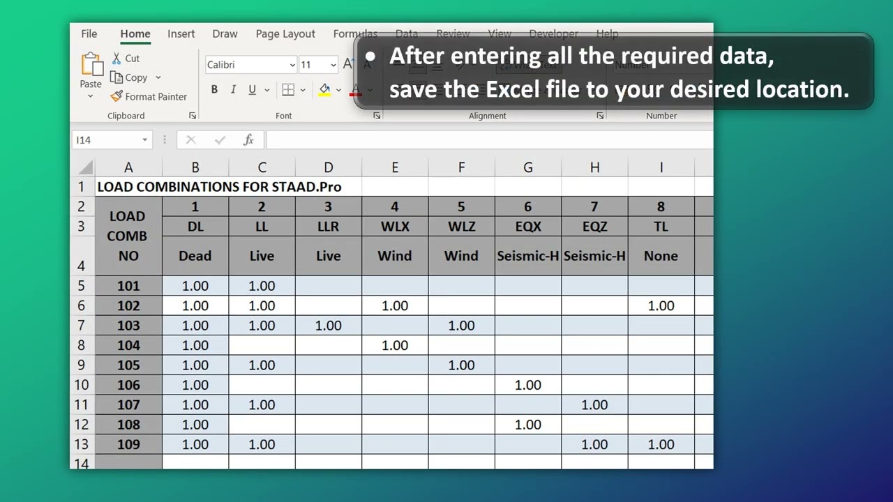Click the 1.00 under EQZ in row 107
Screen dimensions: 893x502
pyautogui.click(x=595, y=404)
